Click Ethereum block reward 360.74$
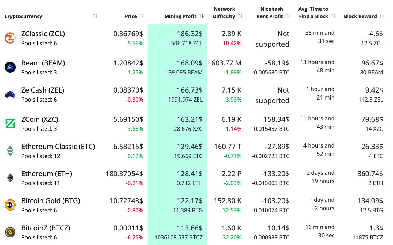 pyautogui.click(x=370, y=174)
